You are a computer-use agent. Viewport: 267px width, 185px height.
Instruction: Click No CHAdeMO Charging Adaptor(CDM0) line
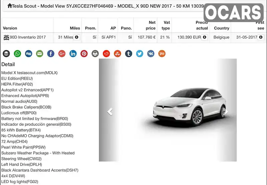(x=37, y=136)
